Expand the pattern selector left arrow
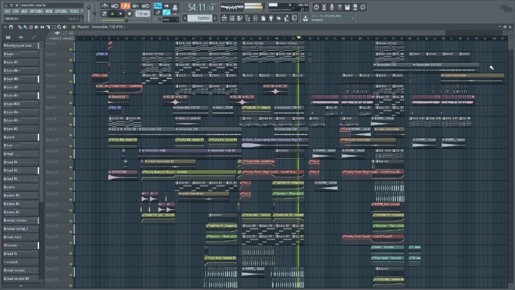This screenshot has width=515, height=290. click(x=185, y=18)
